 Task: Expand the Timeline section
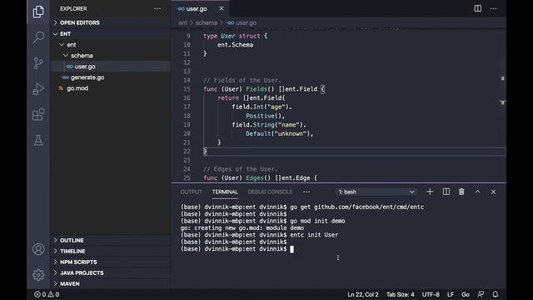pos(111,251)
